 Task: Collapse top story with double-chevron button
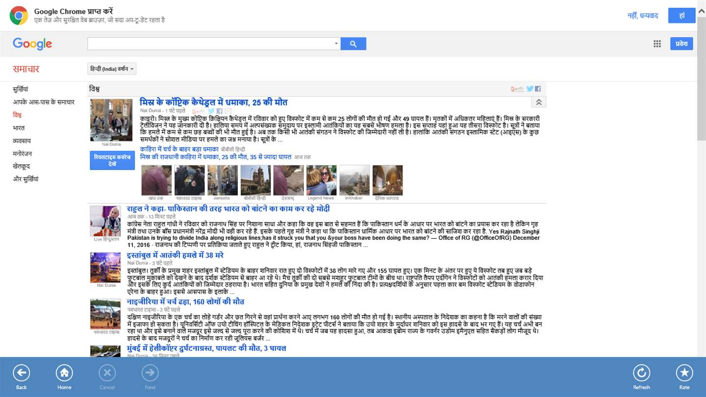(538, 102)
